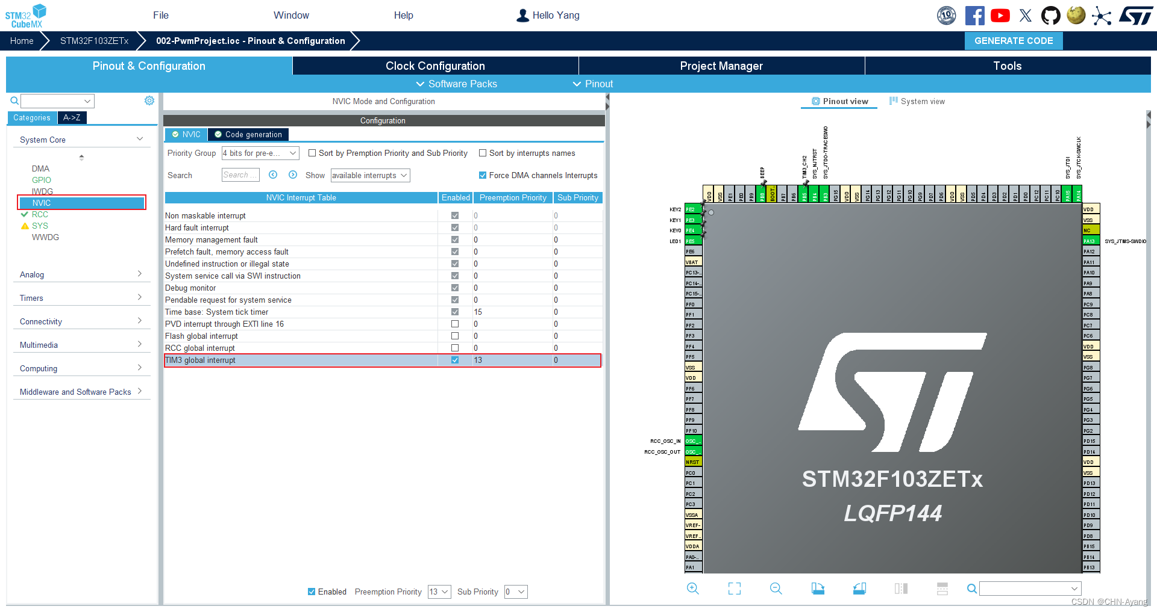Open the categories settings gear icon

pyautogui.click(x=149, y=100)
